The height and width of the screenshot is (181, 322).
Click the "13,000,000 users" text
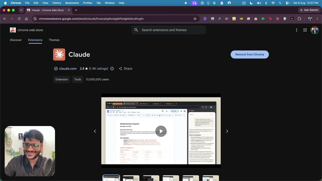[x=97, y=79]
